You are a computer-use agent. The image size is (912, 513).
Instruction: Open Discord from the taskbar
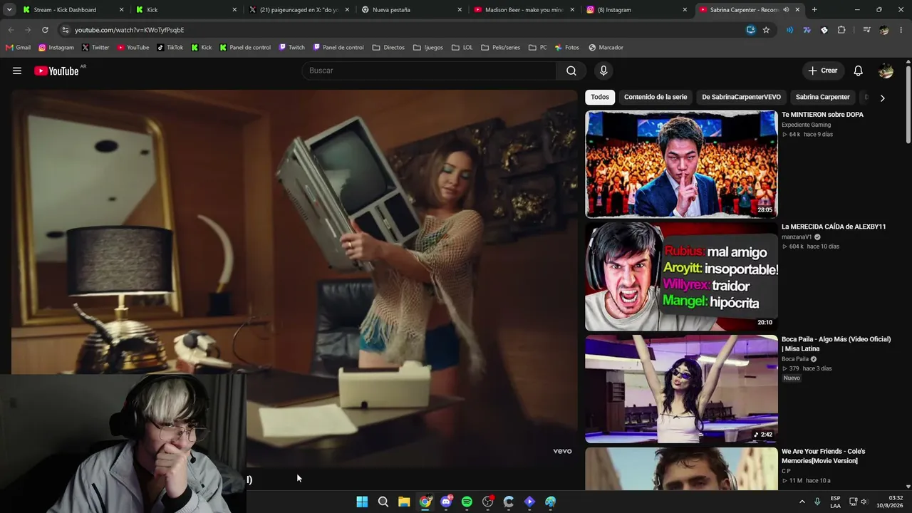click(446, 502)
